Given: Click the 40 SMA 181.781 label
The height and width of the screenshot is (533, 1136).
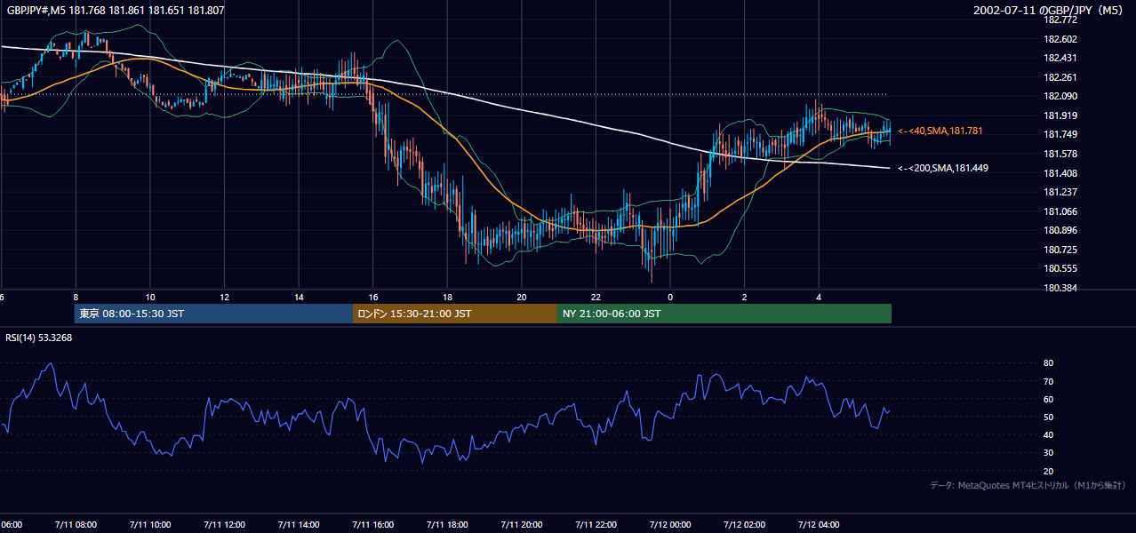Looking at the screenshot, I should [x=940, y=131].
